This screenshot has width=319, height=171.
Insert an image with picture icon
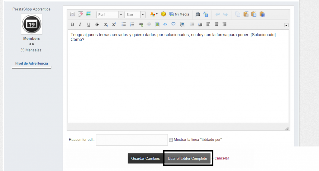(157, 25)
